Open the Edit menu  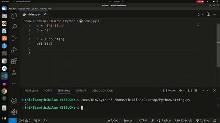(15, 9)
